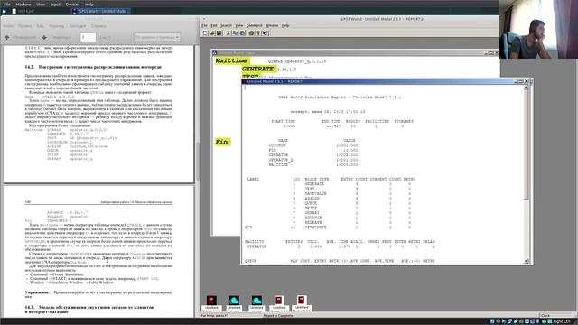This screenshot has width=578, height=325.
Task: Click the previous page up arrow in PDF viewer
Action: coord(7,37)
